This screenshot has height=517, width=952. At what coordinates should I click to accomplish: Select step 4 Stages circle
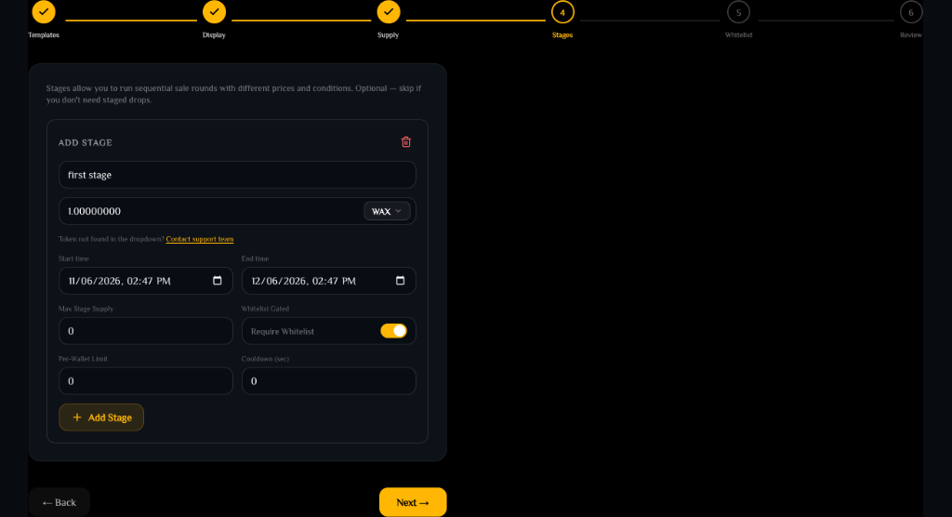[562, 12]
